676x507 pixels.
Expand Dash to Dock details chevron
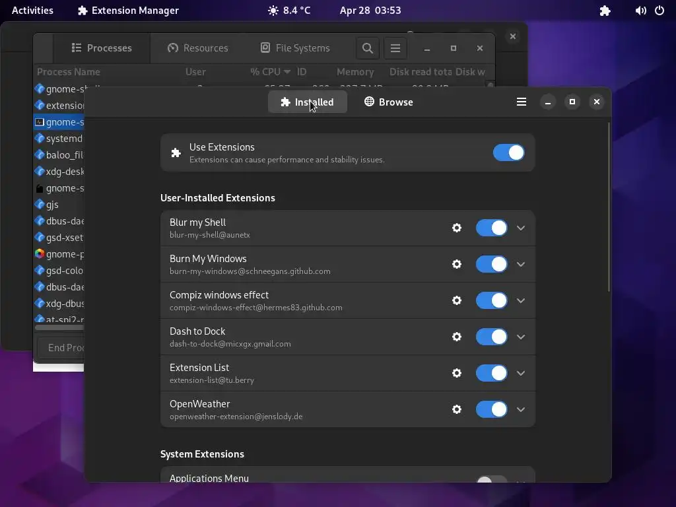pyautogui.click(x=521, y=336)
